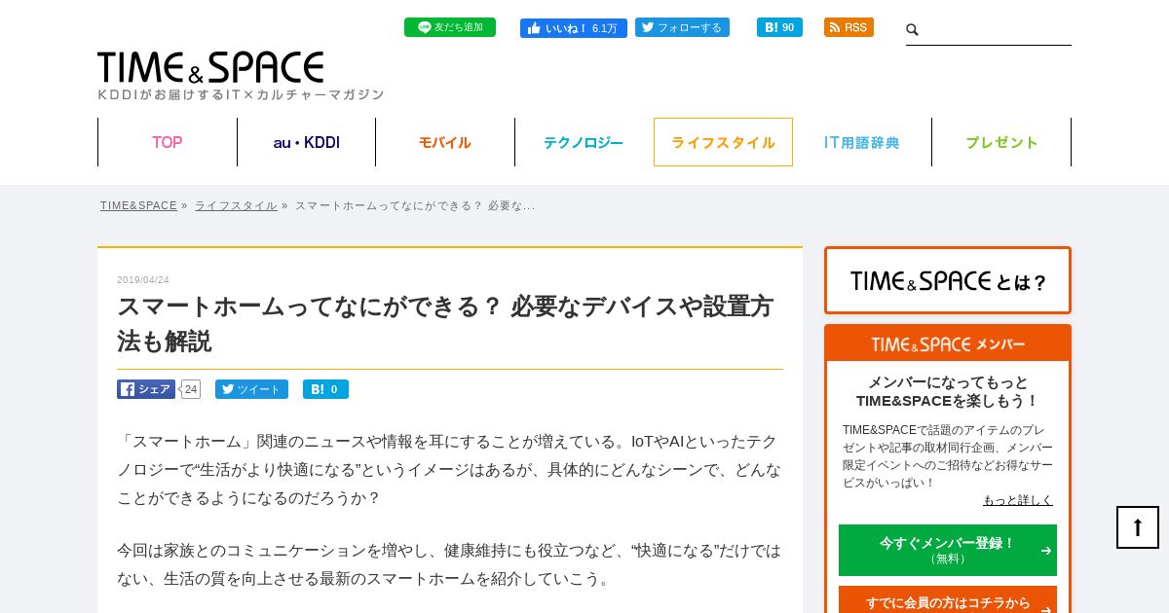Open the プレゼント navigation item
Screen dimensions: 1169x613
coord(1001,142)
